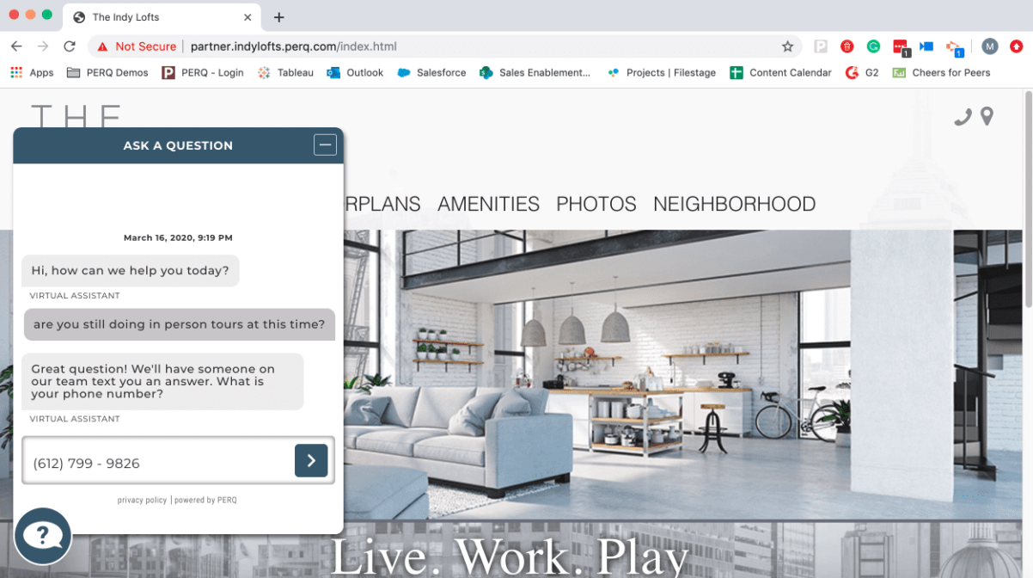Open the PERQ - Login bookmark
Image resolution: width=1033 pixels, height=578 pixels.
point(203,73)
